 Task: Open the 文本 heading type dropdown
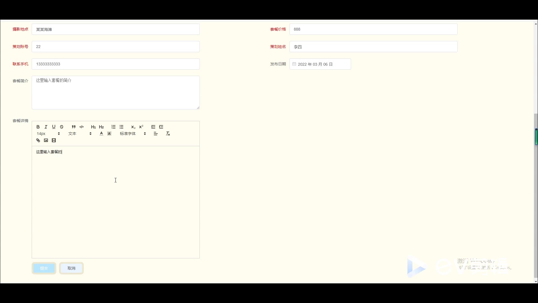[80, 134]
